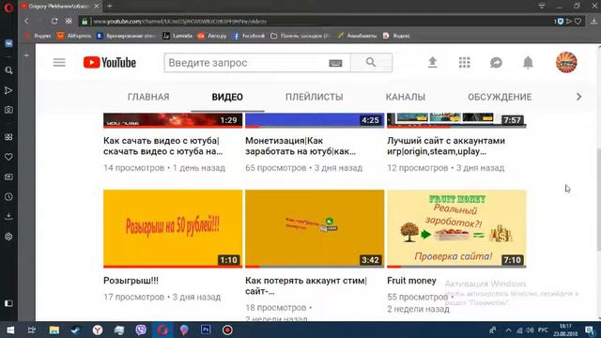Open the YouTube apps grid
This screenshot has width=601, height=338.
tap(464, 63)
